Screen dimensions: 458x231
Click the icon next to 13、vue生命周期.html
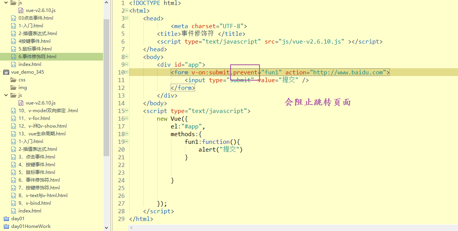(x=14, y=134)
